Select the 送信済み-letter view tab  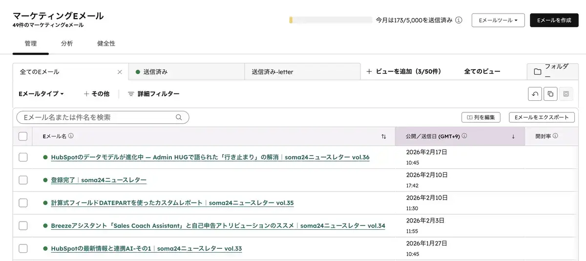point(302,72)
